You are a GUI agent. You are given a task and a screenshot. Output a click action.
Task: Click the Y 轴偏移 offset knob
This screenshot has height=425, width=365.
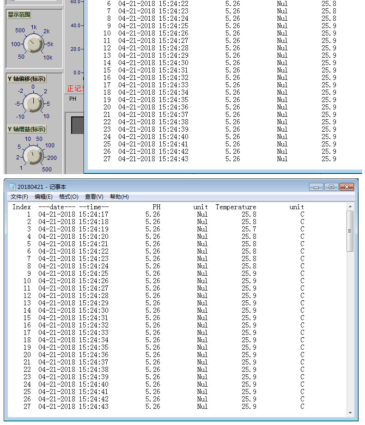pos(33,103)
